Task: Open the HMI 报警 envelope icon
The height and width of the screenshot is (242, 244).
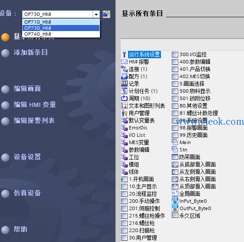Action: [124, 62]
